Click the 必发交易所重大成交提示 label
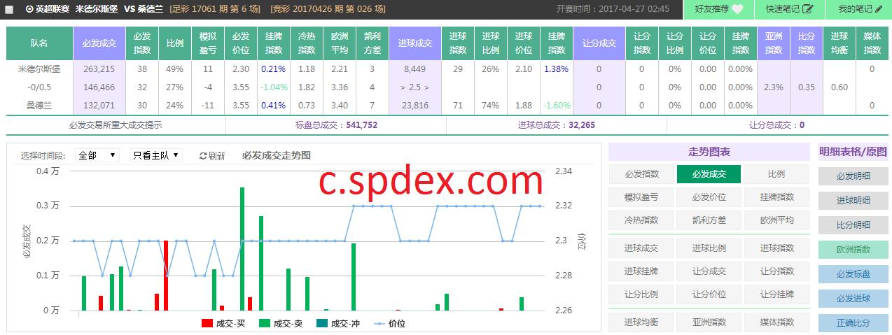892x335 pixels. click(116, 124)
